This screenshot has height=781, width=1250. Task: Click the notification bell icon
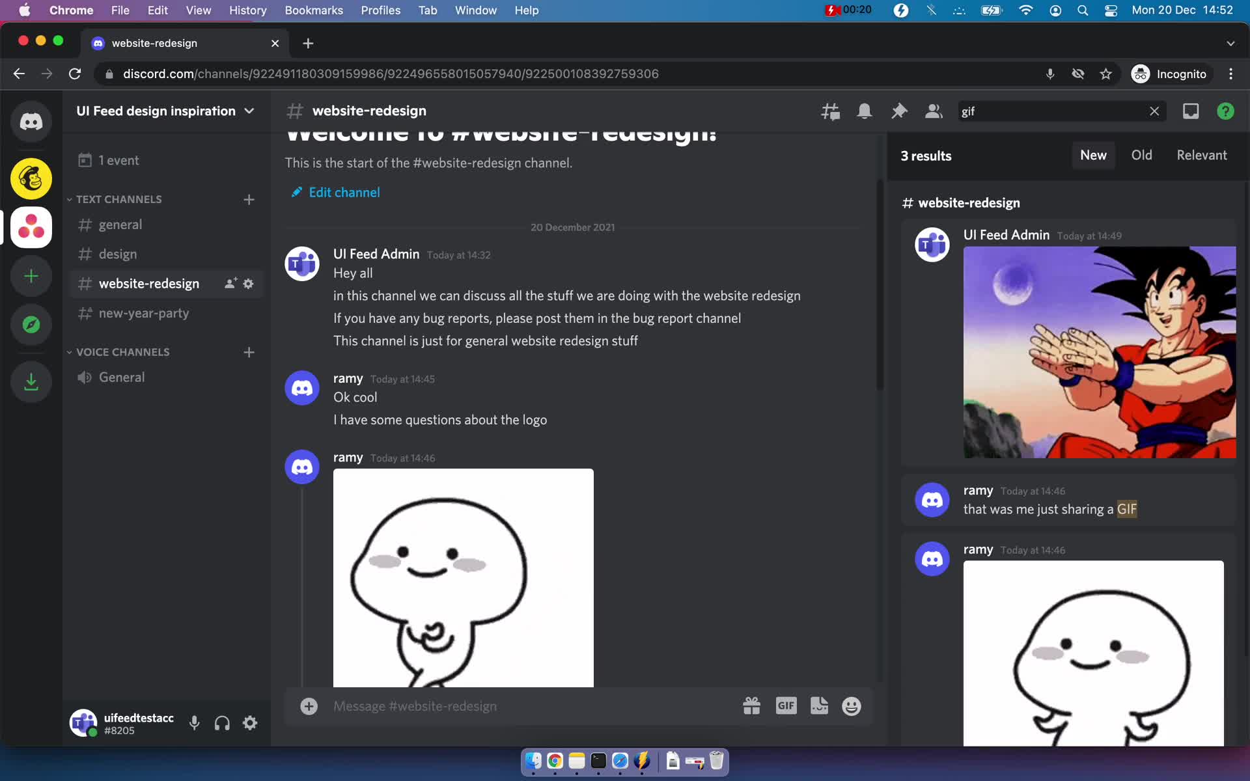(864, 111)
